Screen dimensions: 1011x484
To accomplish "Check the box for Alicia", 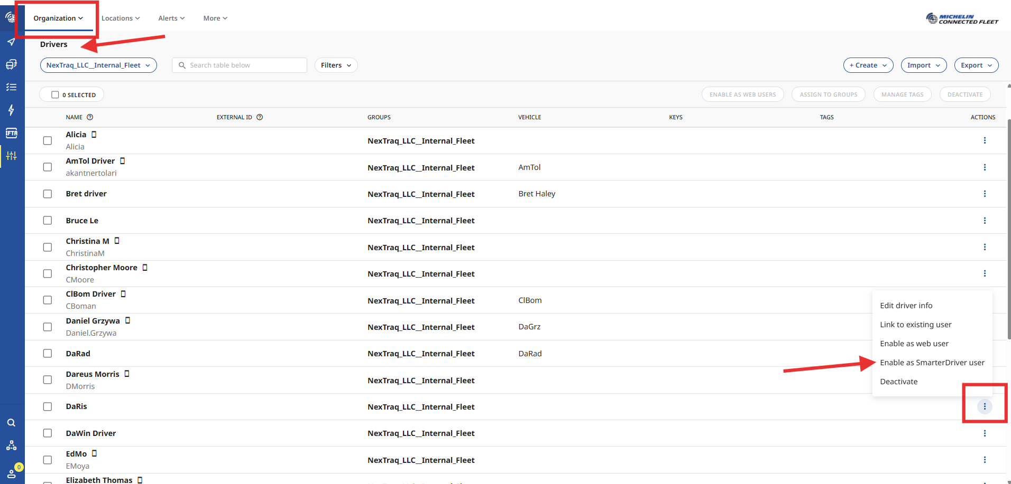I will point(48,141).
